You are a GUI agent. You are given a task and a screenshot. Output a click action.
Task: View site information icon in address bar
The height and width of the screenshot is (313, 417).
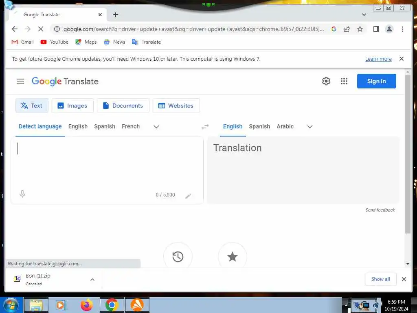(x=57, y=29)
